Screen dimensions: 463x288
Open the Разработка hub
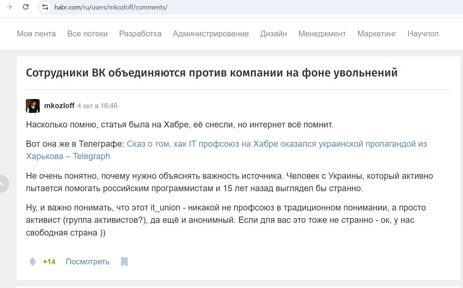coord(140,34)
